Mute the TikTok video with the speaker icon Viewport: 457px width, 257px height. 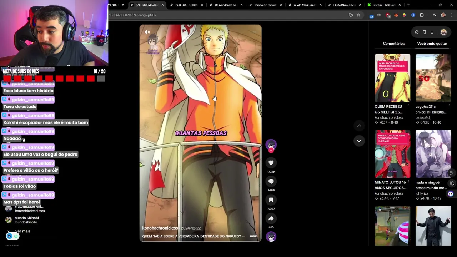[147, 32]
